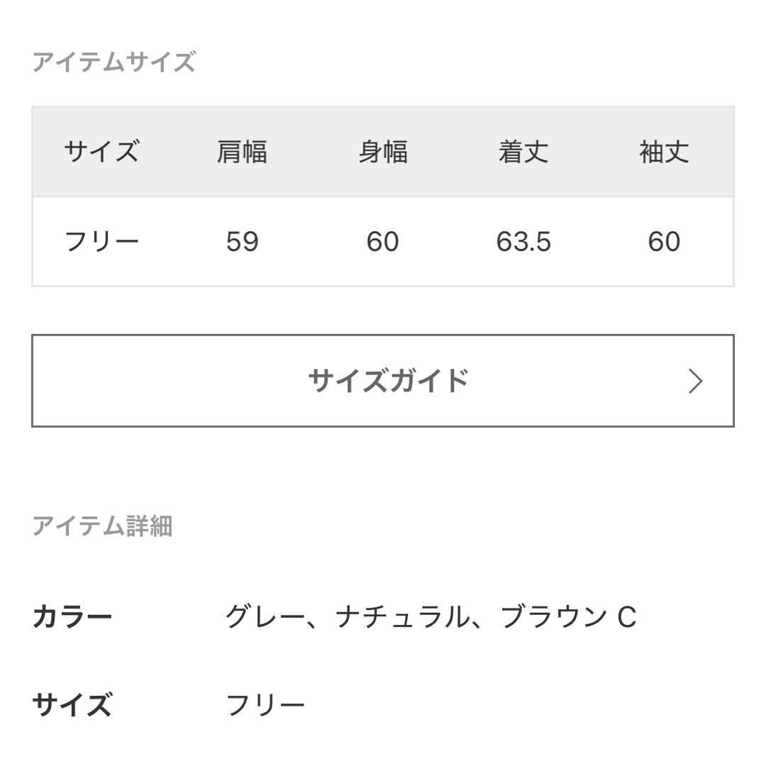Click the フリー size row label
The width and height of the screenshot is (766, 766).
[104, 240]
